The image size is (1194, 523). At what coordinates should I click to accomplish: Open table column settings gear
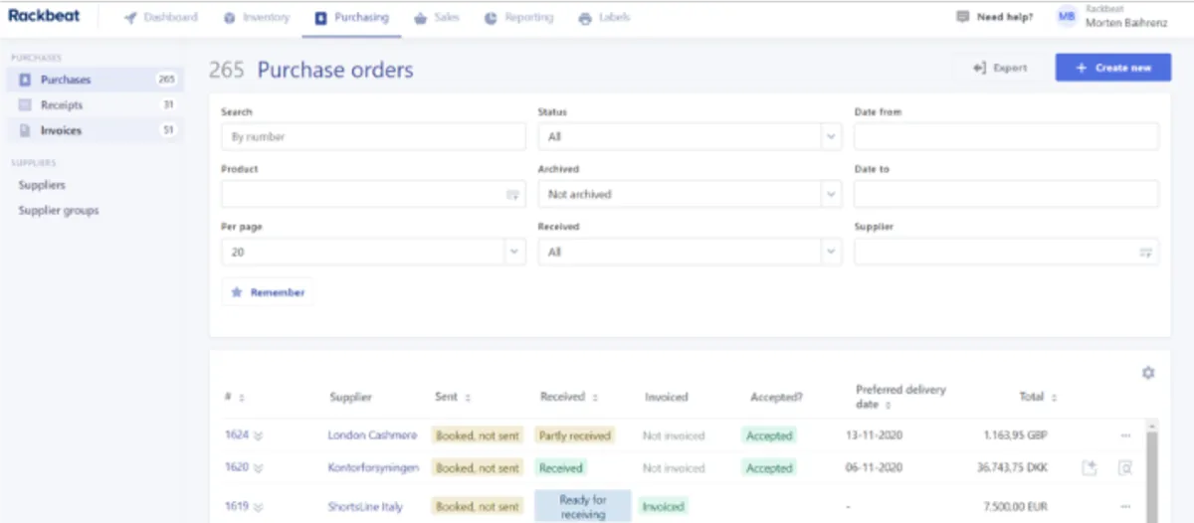click(x=1148, y=373)
